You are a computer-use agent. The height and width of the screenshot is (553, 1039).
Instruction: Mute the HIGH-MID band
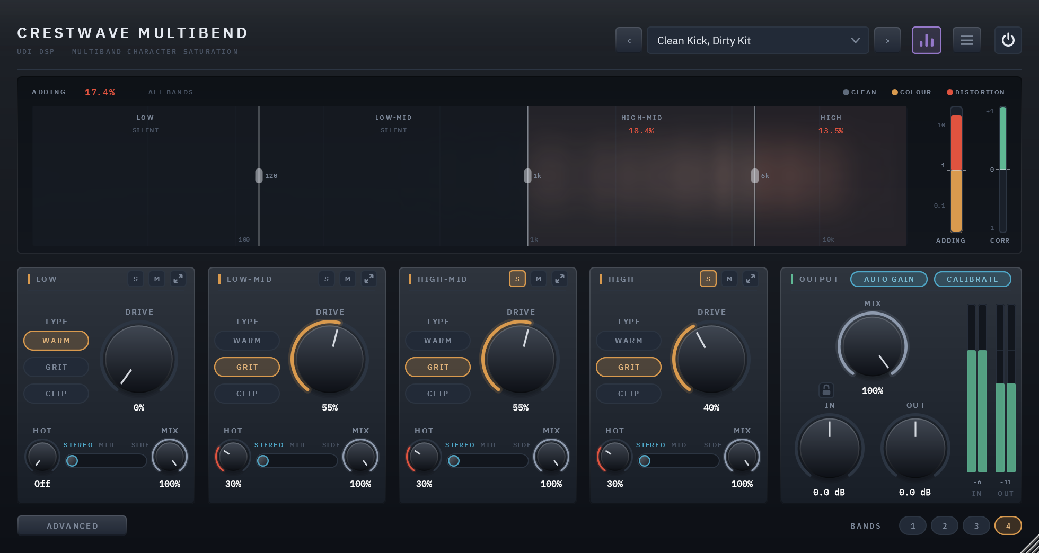[x=539, y=279]
